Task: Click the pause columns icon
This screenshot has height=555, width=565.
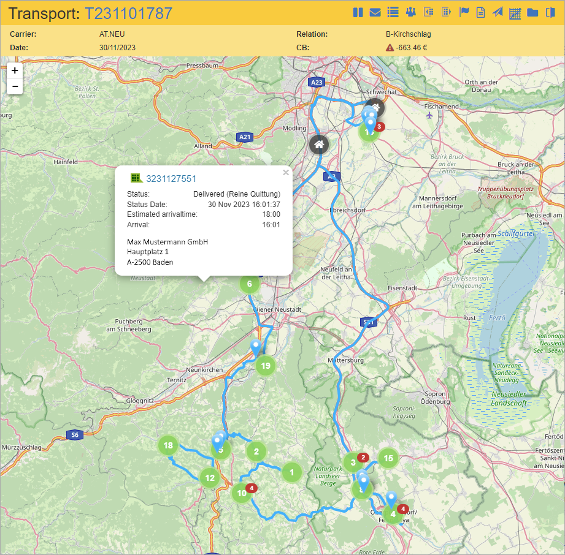Action: pos(358,12)
